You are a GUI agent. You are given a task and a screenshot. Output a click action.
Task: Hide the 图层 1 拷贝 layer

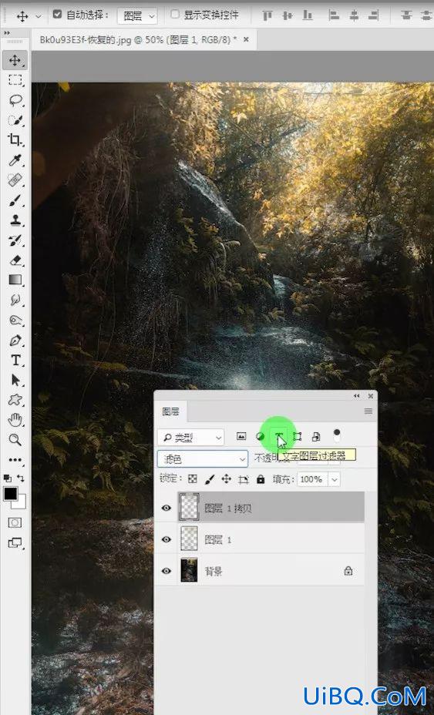[167, 508]
